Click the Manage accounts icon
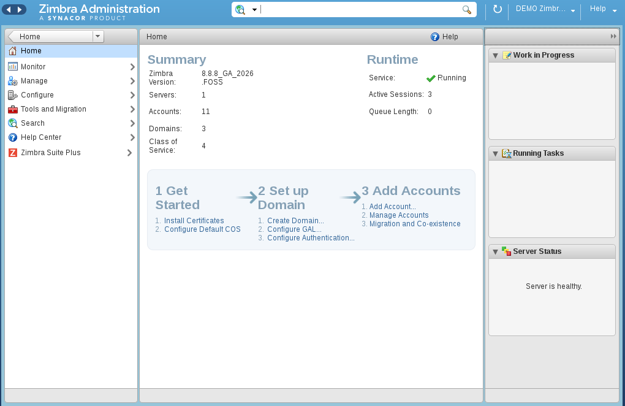The width and height of the screenshot is (625, 406). [x=13, y=81]
